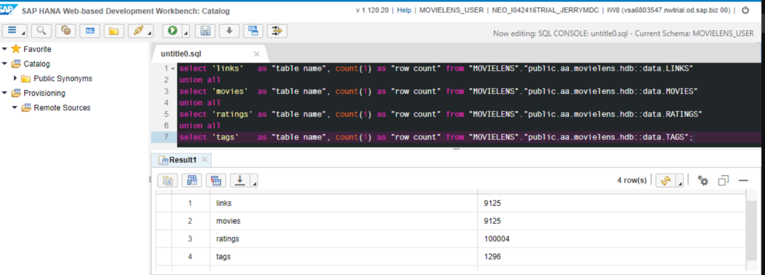Click the 9125 count in links row
The width and height of the screenshot is (765, 275).
point(612,203)
